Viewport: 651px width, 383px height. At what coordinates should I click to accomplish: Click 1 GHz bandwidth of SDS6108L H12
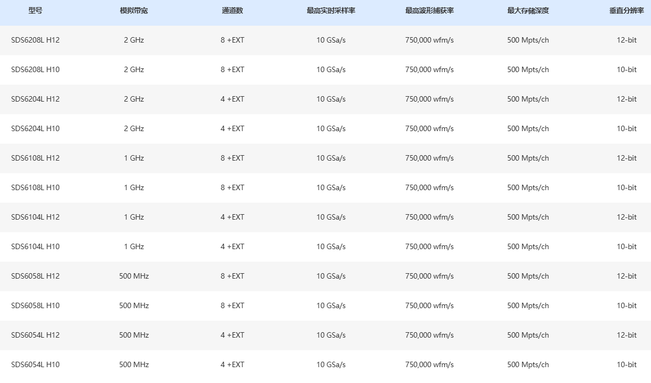point(134,158)
